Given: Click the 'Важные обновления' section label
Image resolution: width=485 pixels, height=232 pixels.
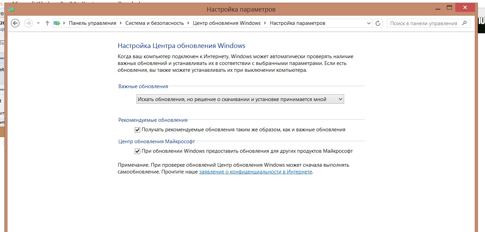Looking at the screenshot, I should (143, 86).
